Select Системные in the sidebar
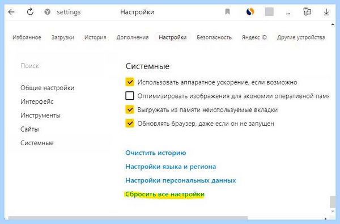340x224 pixels. tap(37, 143)
